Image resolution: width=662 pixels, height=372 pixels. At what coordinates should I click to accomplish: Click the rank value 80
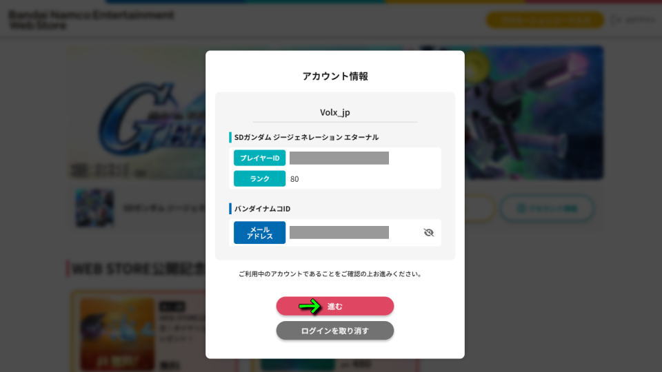pyautogui.click(x=294, y=179)
